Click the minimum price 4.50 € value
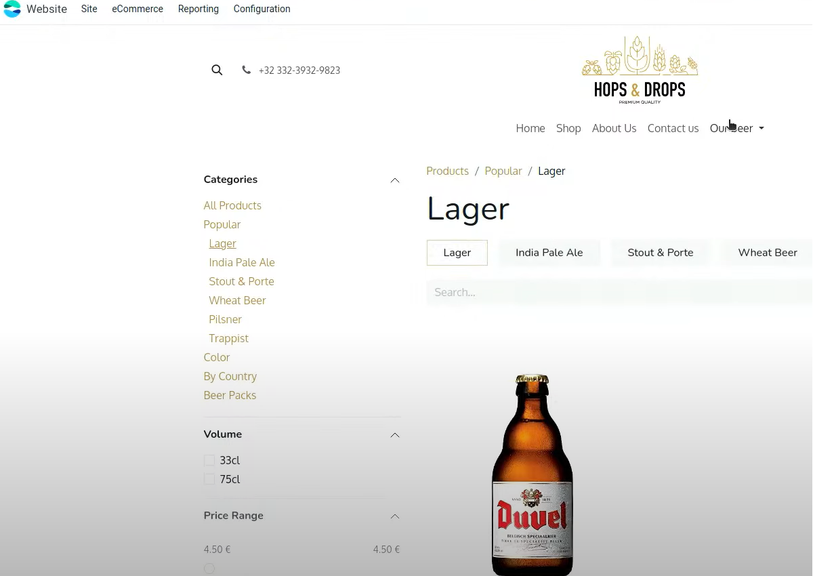 (x=217, y=550)
